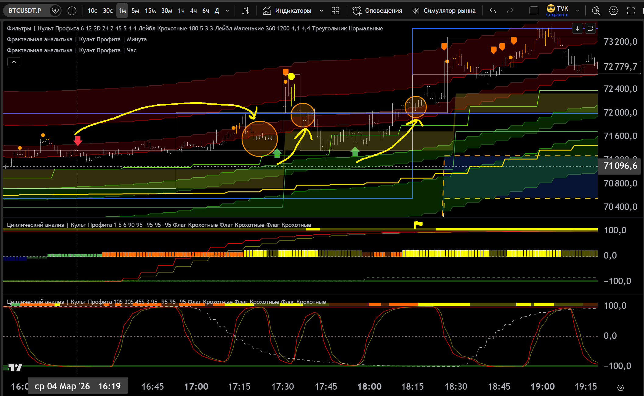
Task: Click the redo arrow icon
Action: 510,11
